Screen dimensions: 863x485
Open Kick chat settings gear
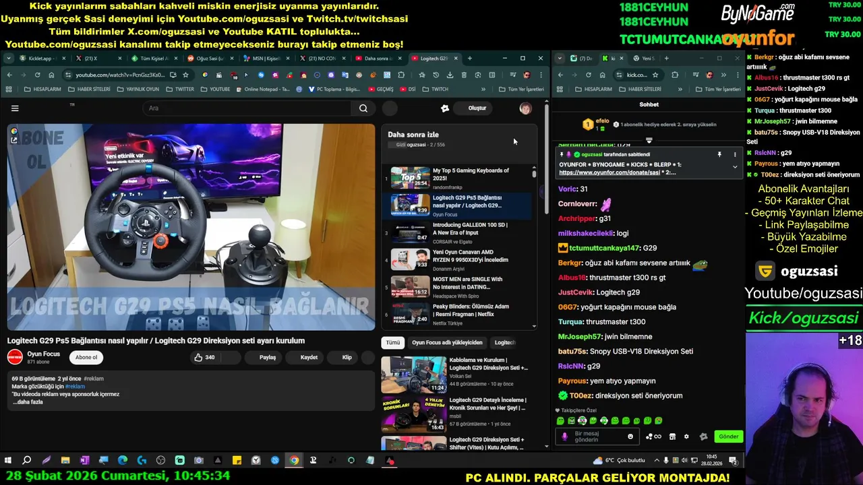click(686, 437)
